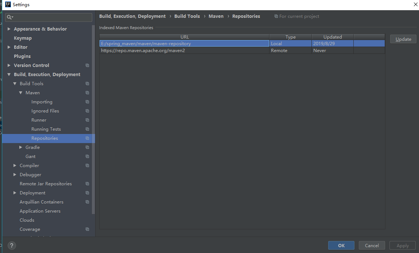Click the Apply button

[403, 245]
